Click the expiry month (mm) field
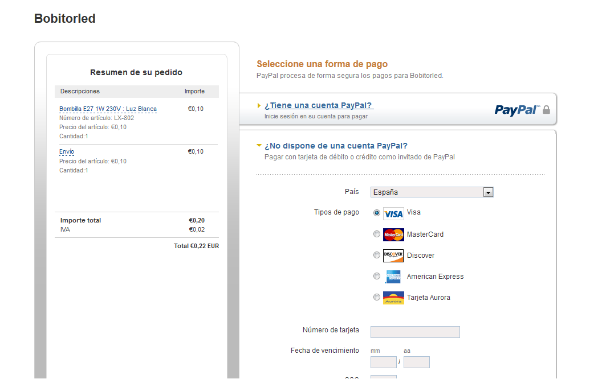 click(x=383, y=362)
